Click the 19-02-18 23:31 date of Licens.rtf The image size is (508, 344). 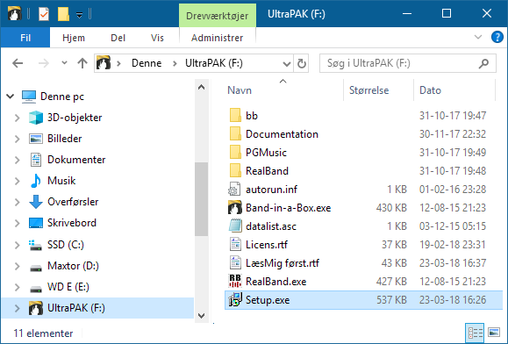click(453, 245)
